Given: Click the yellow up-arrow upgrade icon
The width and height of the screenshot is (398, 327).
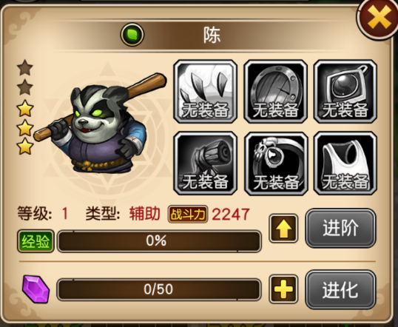Looking at the screenshot, I should tap(283, 229).
